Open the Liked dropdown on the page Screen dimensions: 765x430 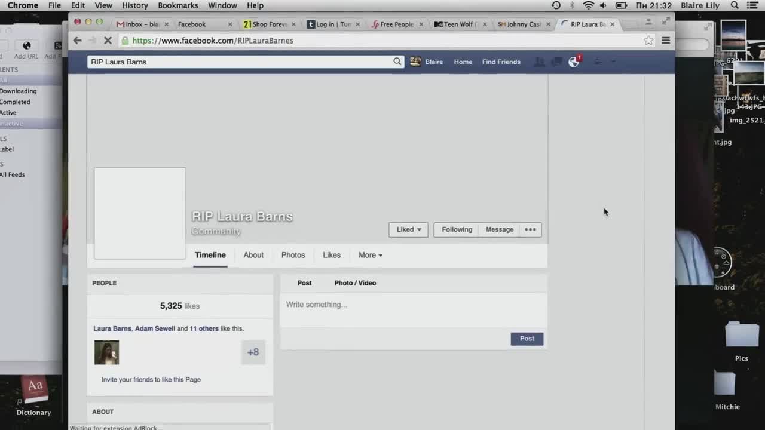[409, 229]
